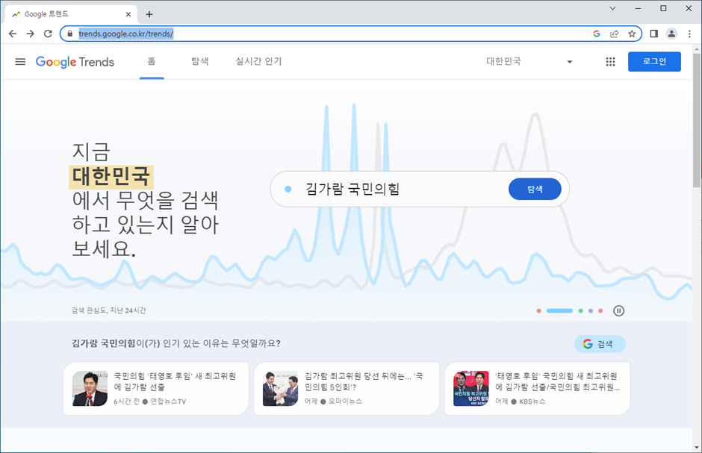Open Chrome three-dot menu

(x=689, y=34)
